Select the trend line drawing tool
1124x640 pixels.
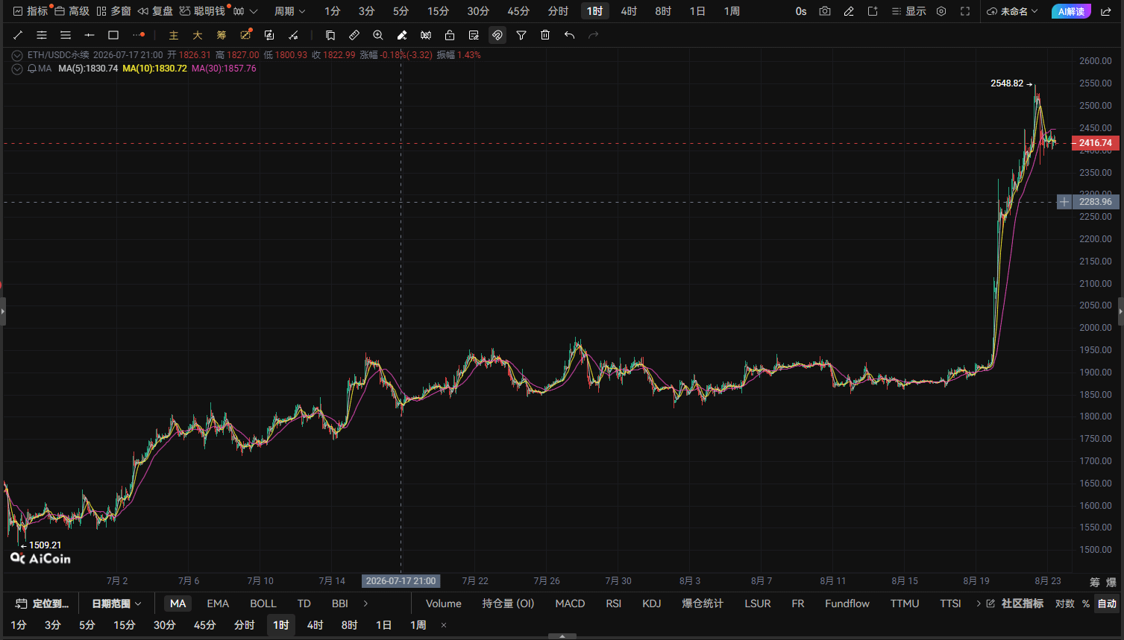(x=18, y=35)
